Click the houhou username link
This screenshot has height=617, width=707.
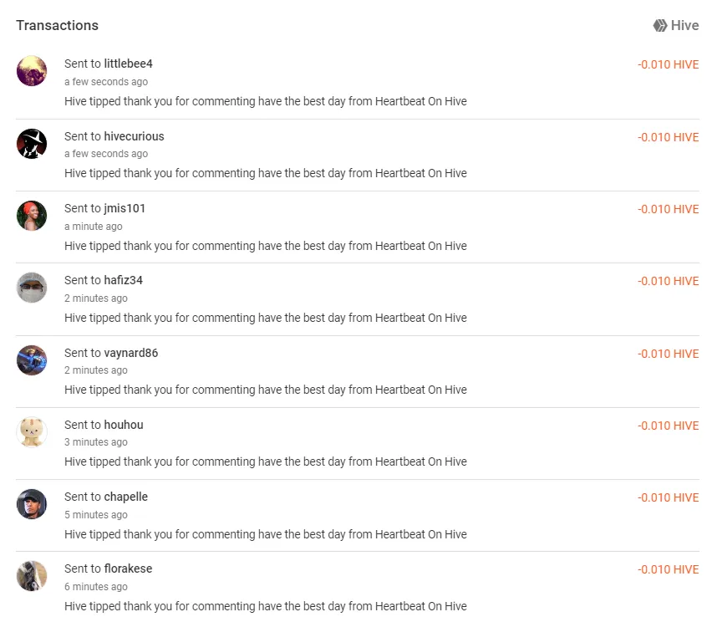(124, 425)
